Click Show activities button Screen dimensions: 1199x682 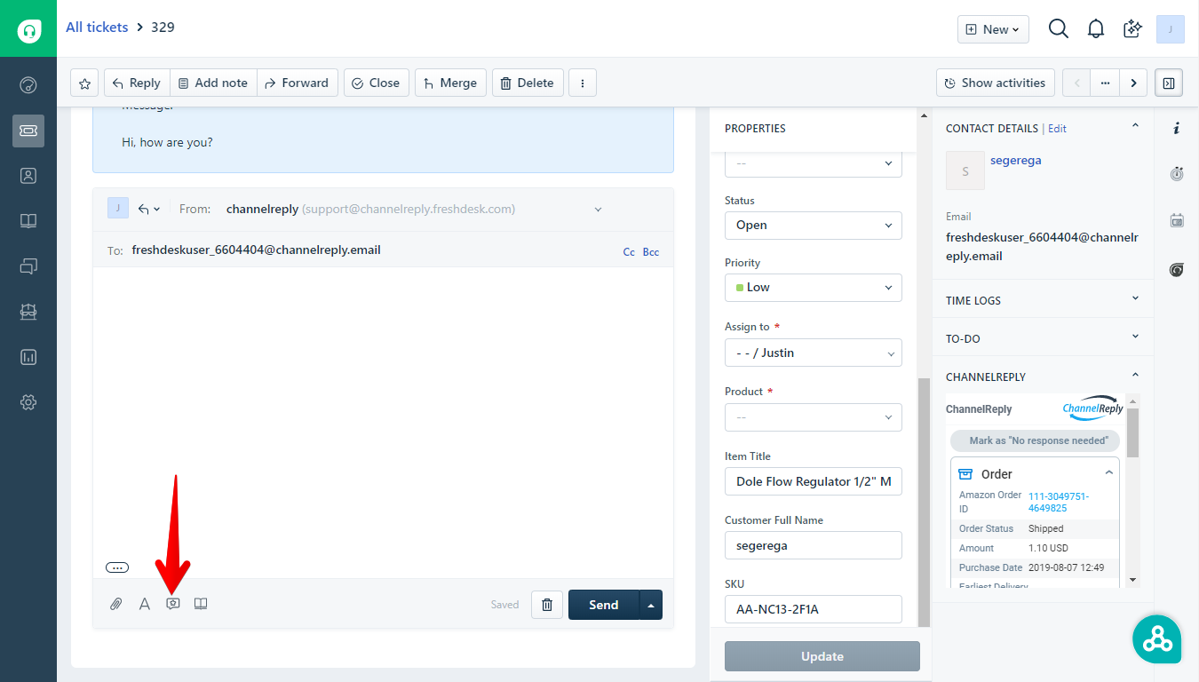point(995,83)
